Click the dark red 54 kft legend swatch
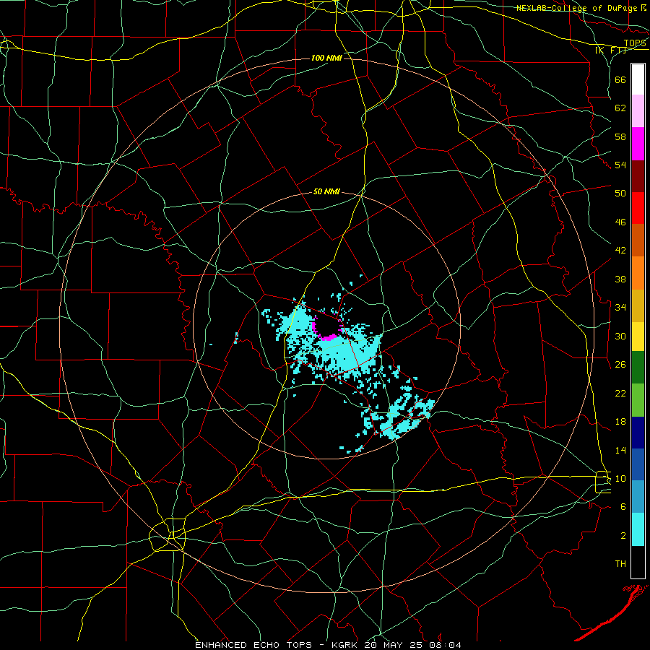650x650 pixels. (x=638, y=175)
